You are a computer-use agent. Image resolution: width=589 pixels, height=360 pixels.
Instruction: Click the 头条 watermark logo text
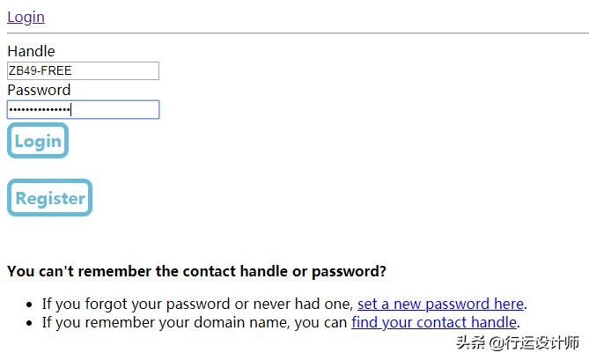(471, 343)
